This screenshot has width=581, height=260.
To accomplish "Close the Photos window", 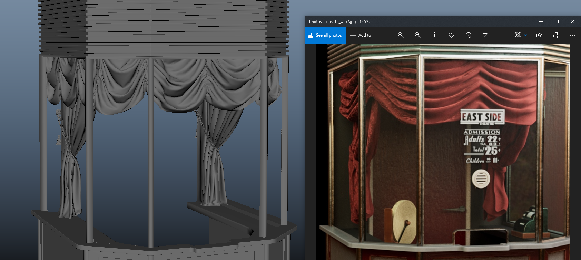I will (x=573, y=21).
